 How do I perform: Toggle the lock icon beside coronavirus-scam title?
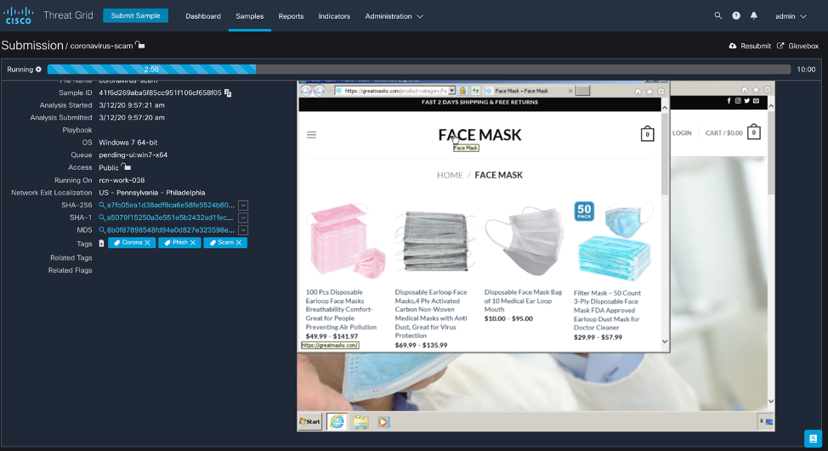[140, 45]
